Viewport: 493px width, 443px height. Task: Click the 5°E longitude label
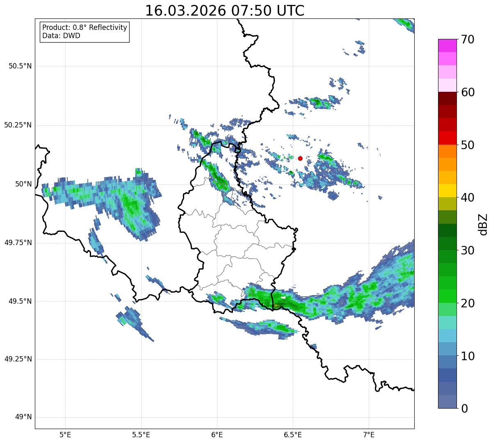pos(65,434)
